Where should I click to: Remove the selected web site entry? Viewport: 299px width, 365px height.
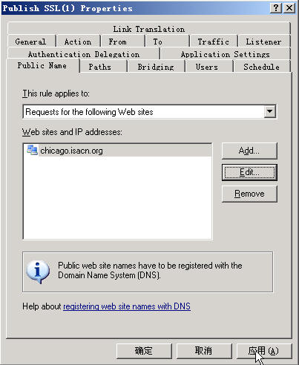coord(249,194)
